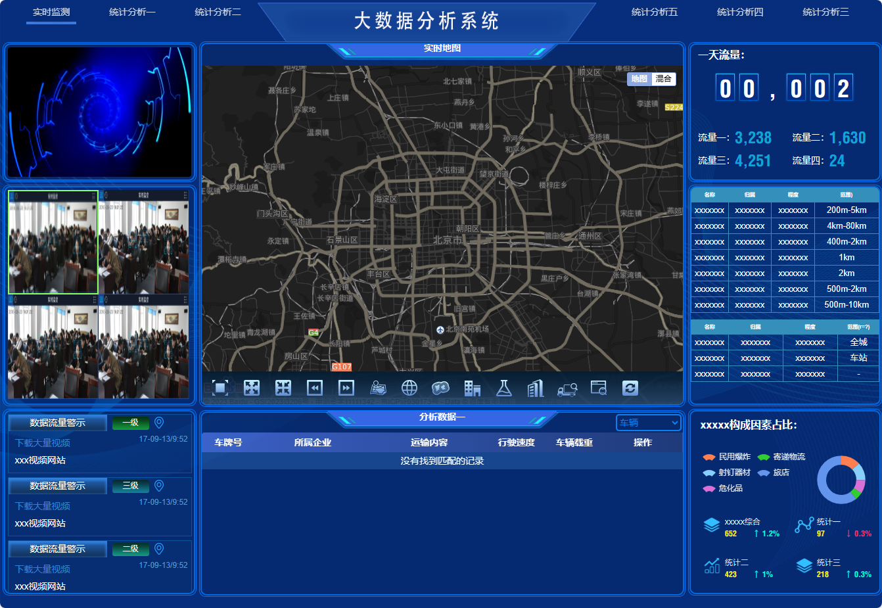This screenshot has width=882, height=608.
Task: Toggle 寄递物流 legend item
Action: click(x=781, y=457)
